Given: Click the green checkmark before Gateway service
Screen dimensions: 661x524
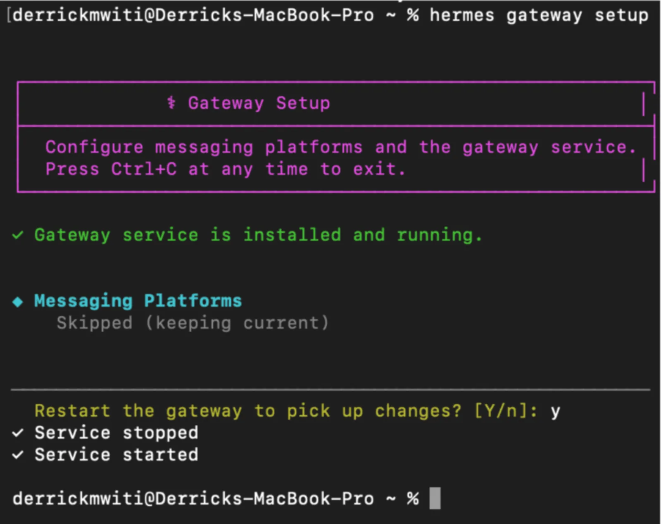Looking at the screenshot, I should [x=18, y=235].
